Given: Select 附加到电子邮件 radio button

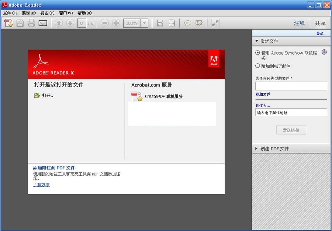Looking at the screenshot, I should tap(257, 66).
